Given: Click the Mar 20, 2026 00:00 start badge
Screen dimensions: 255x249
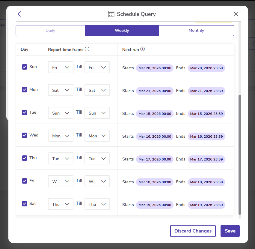Looking at the screenshot, I should click(x=155, y=68).
